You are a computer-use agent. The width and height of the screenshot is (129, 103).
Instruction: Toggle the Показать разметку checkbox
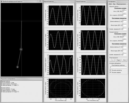110,70
